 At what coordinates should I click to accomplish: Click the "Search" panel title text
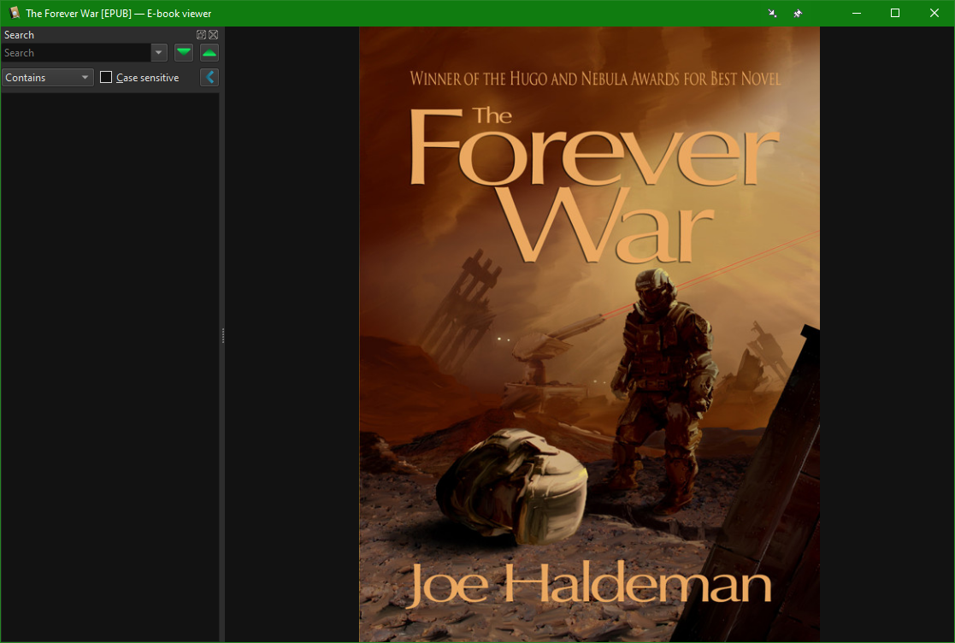pyautogui.click(x=19, y=35)
